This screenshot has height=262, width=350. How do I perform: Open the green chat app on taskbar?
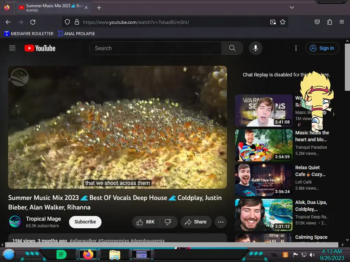(x=61, y=254)
